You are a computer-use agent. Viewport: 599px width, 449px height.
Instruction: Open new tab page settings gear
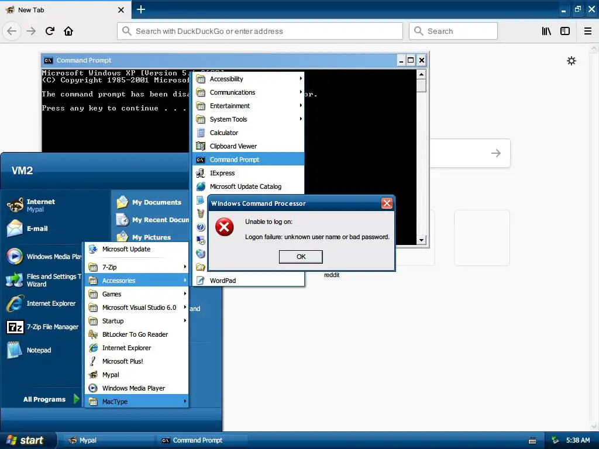tap(571, 61)
